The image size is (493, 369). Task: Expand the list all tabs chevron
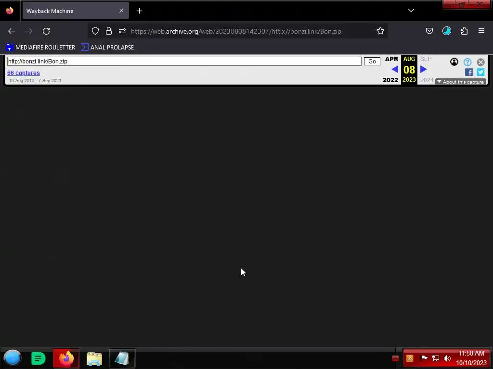[x=411, y=11]
